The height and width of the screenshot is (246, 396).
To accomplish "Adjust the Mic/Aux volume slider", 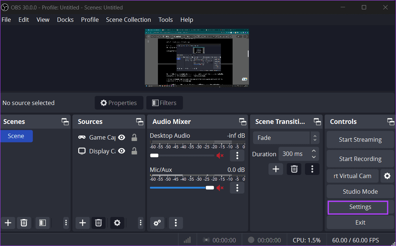I will pos(209,188).
